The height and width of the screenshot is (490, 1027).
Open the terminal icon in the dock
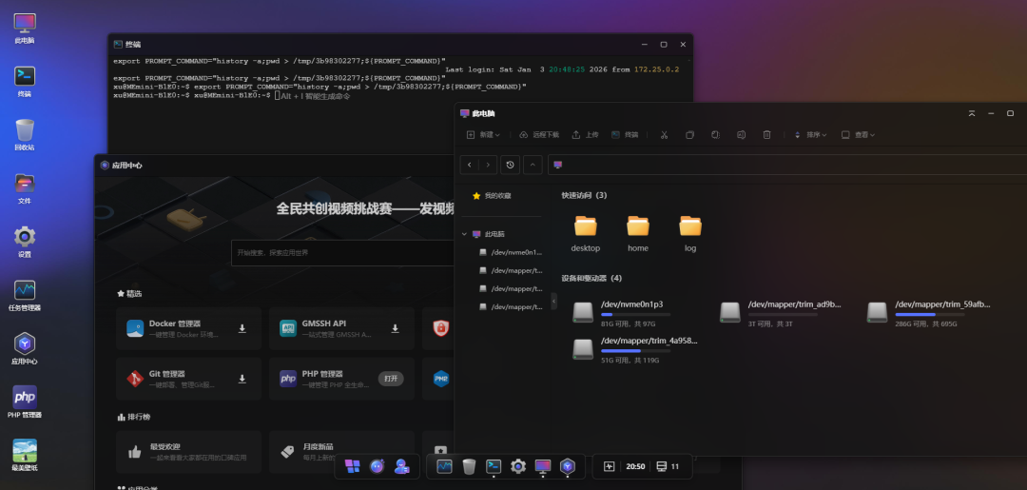(494, 466)
